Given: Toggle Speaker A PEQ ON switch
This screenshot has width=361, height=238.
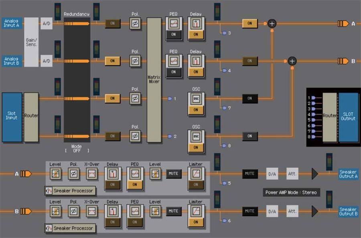Looking at the screenshot, I should (135, 185).
